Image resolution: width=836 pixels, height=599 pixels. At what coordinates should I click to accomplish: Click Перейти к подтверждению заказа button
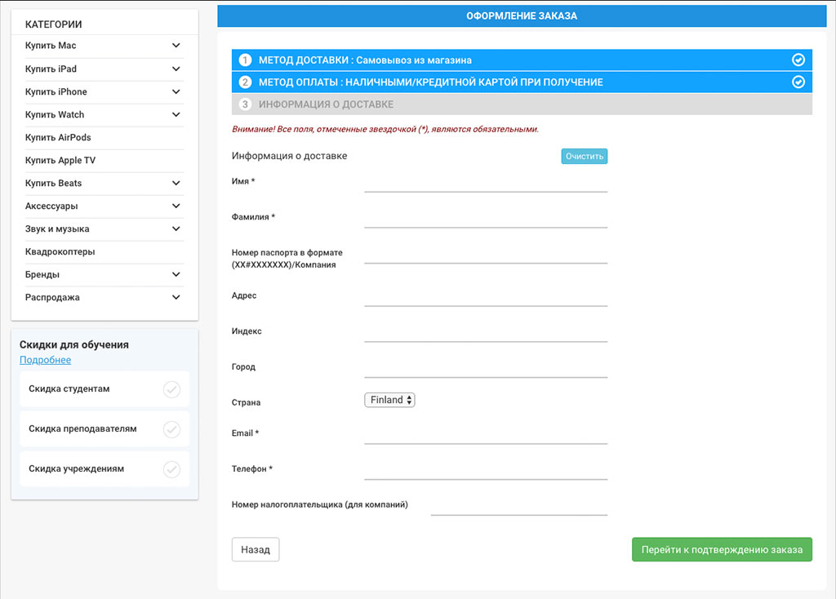point(722,550)
